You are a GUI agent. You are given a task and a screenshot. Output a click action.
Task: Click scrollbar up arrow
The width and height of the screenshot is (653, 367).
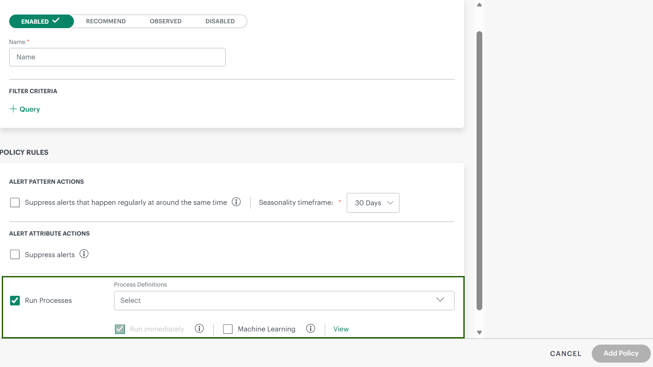pos(479,5)
